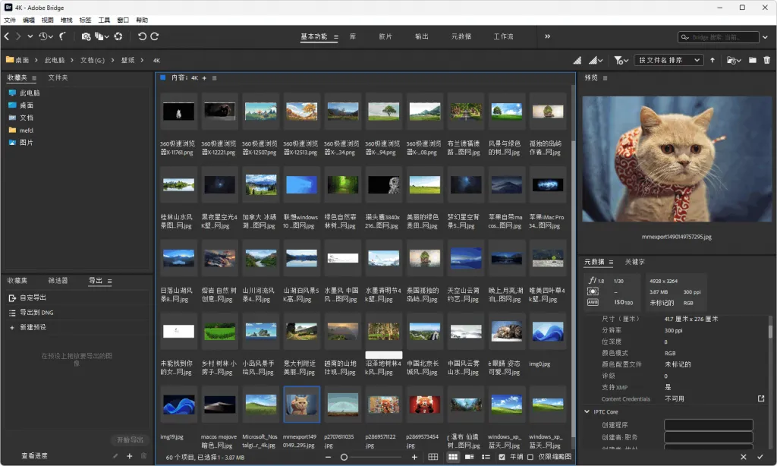Delete selected item using the trash icon

coord(769,60)
